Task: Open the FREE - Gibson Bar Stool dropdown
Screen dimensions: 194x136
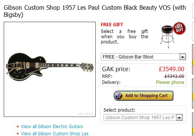Action: pyautogui.click(x=144, y=57)
